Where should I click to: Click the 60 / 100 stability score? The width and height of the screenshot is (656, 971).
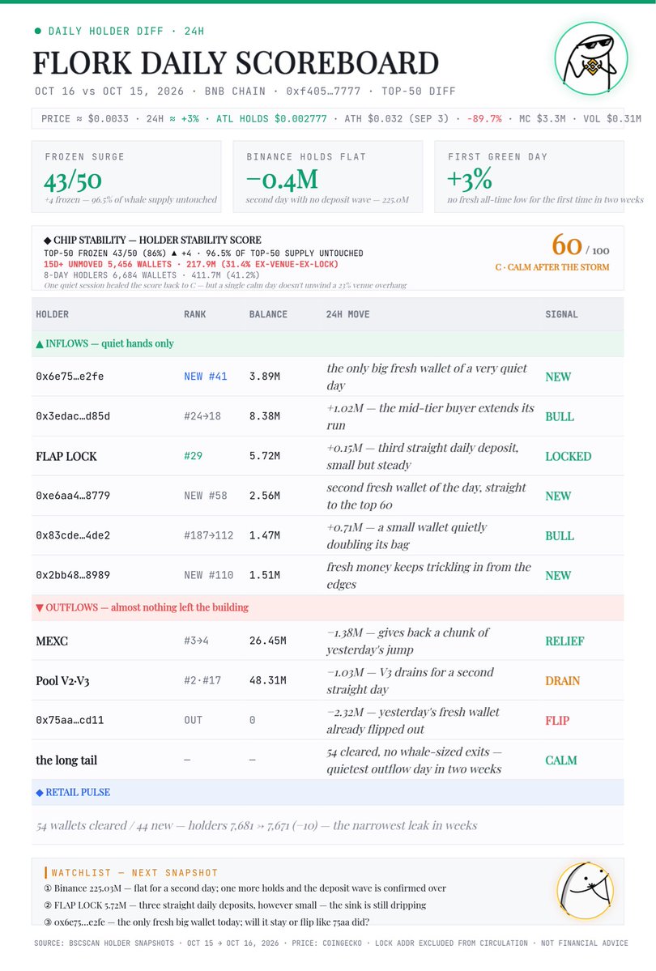[581, 246]
